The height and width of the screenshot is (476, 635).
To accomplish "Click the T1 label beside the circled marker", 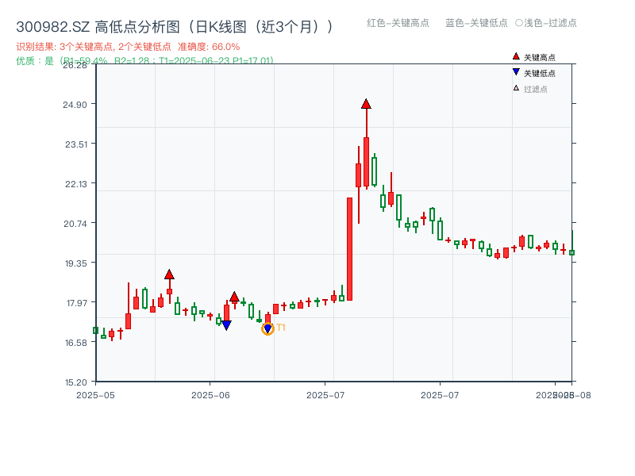I will 280,328.
